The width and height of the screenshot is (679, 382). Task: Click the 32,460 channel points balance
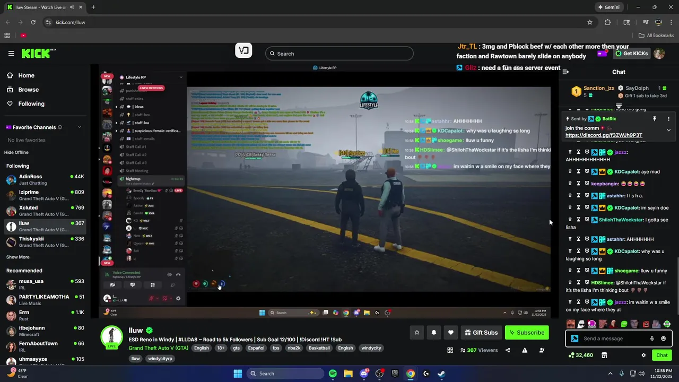coord(581,355)
